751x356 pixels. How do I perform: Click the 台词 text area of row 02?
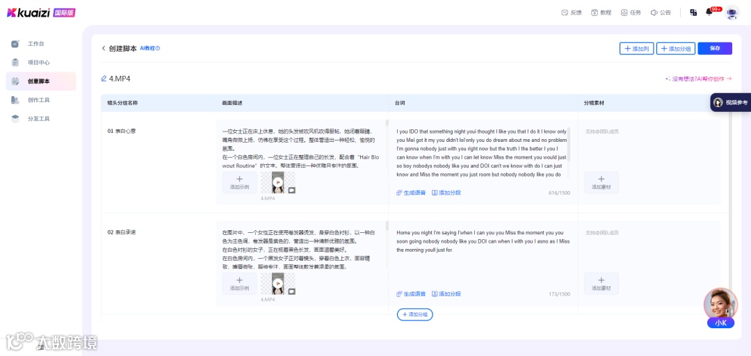click(483, 241)
